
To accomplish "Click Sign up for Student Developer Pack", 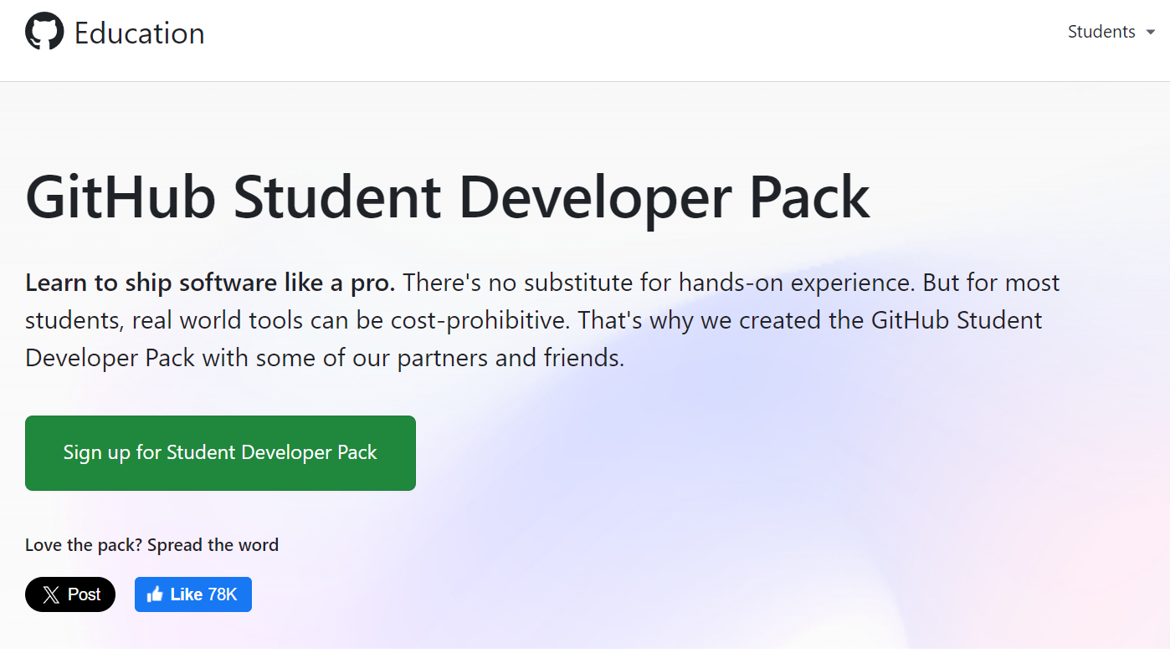I will tap(220, 452).
